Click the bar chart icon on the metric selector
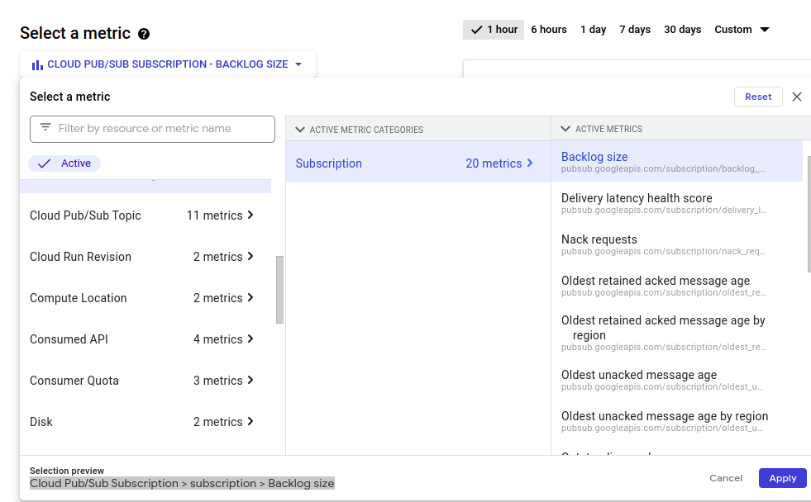The width and height of the screenshot is (811, 502). [37, 64]
